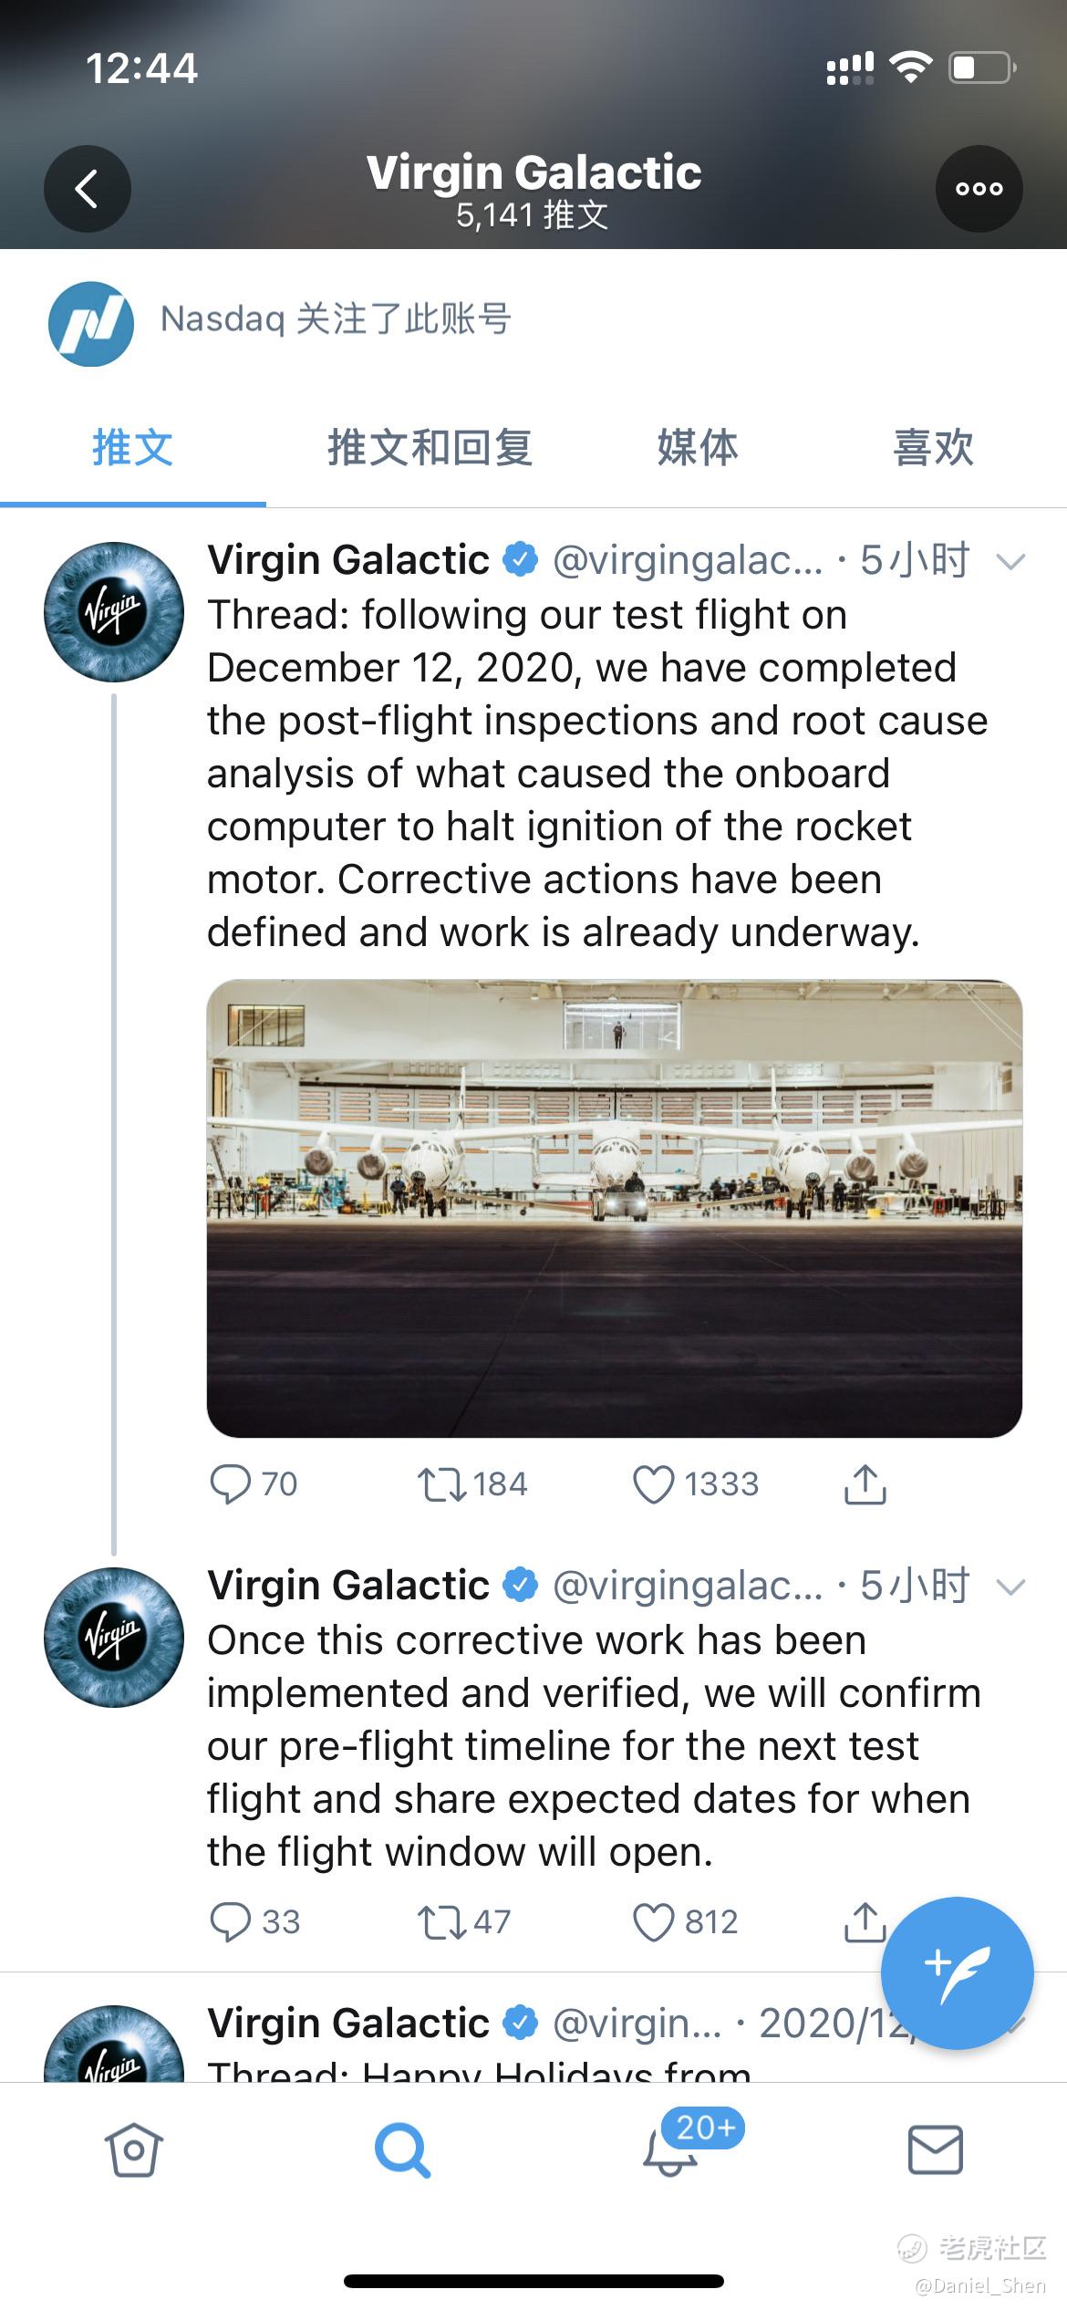Tap the back arrow button
Image resolution: width=1067 pixels, height=2310 pixels.
[88, 189]
